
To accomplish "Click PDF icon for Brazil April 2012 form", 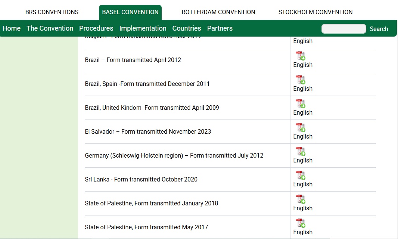I will (x=301, y=56).
